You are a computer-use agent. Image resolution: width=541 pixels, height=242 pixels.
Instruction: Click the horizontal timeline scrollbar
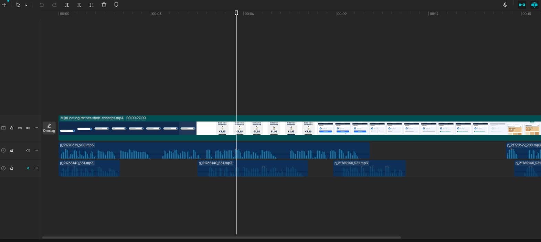click(x=221, y=238)
